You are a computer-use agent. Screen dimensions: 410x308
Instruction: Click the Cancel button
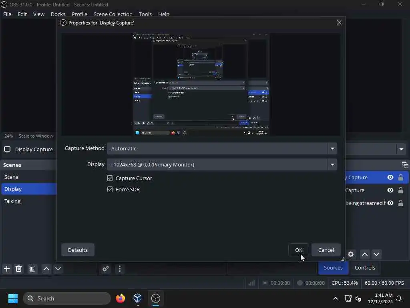(x=326, y=250)
